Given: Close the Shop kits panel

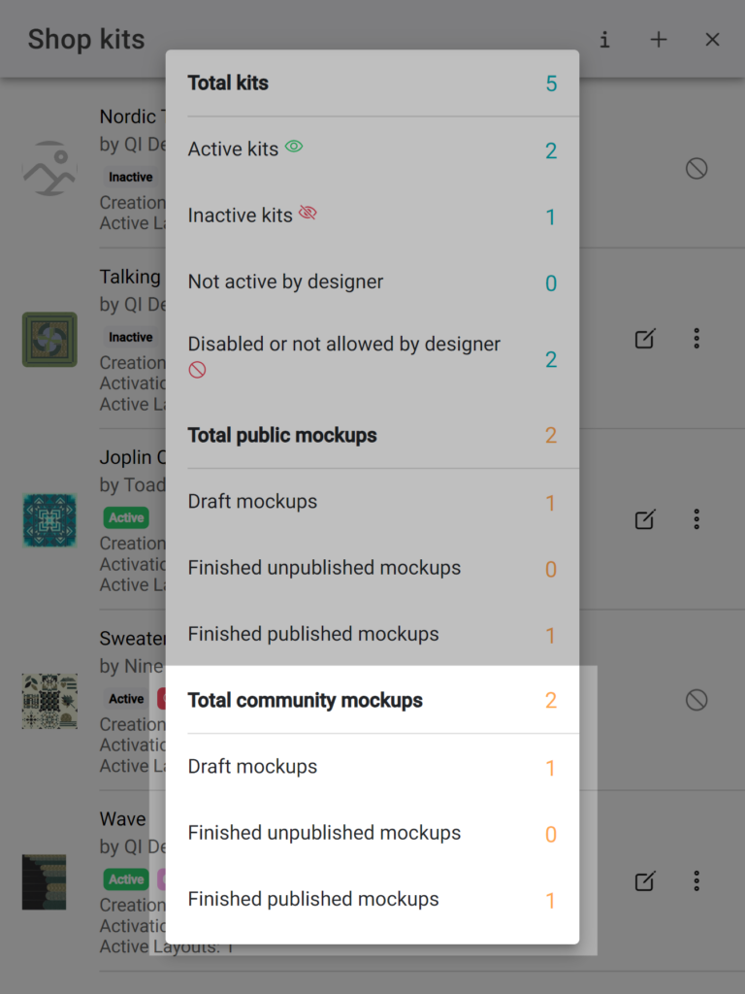Looking at the screenshot, I should point(712,40).
